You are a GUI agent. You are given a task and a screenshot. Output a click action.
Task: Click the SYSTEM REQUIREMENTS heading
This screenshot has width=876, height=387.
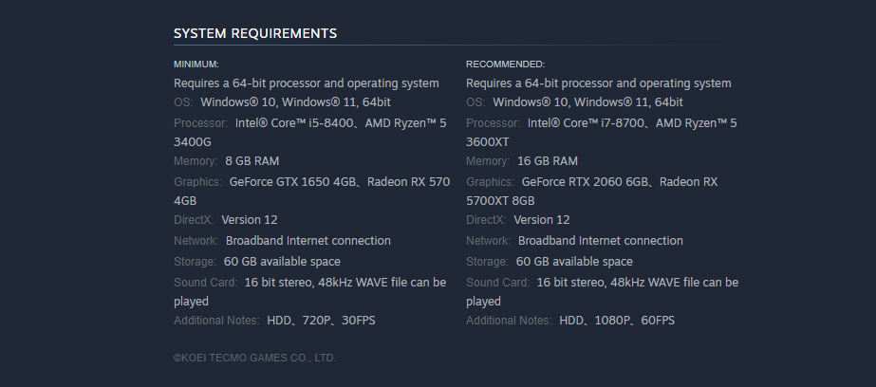point(255,33)
